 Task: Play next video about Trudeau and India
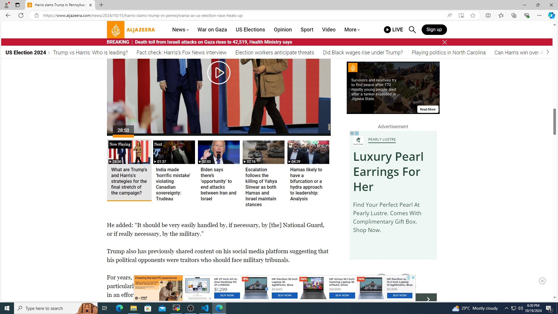[174, 172]
